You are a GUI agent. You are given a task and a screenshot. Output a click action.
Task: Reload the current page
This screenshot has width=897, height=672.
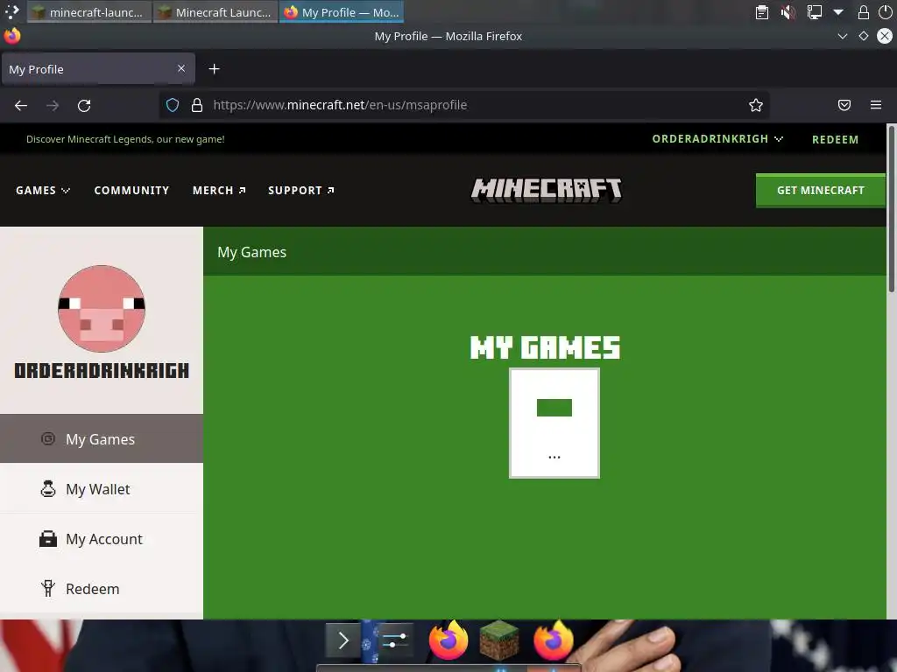[x=84, y=105]
